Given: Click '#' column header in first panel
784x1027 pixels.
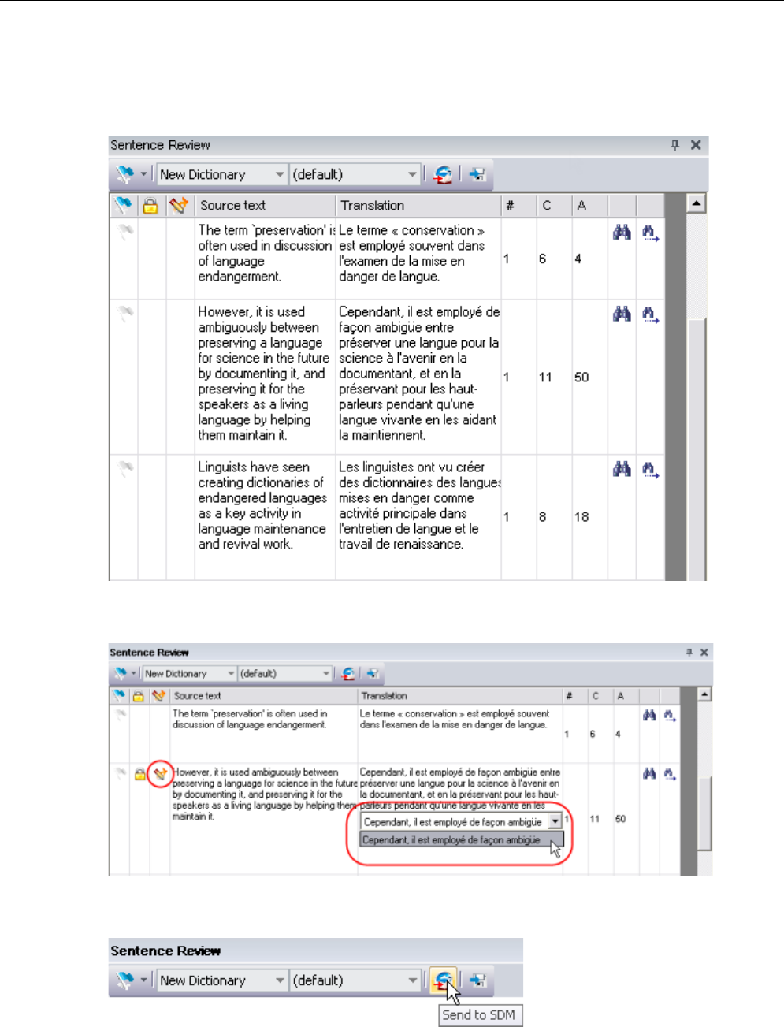Looking at the screenshot, I should [519, 206].
